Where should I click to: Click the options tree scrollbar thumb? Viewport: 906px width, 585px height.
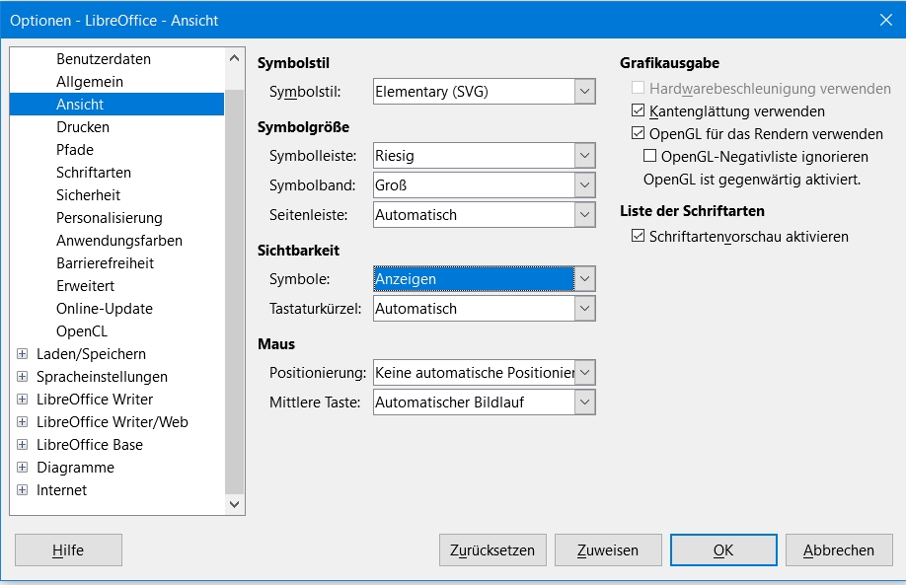(234, 292)
